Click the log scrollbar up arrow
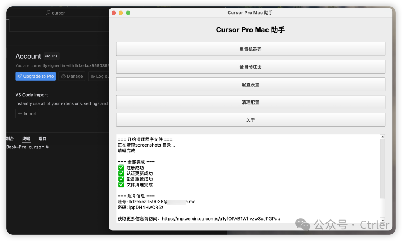Viewport: 402px width, 241px height. [382, 137]
